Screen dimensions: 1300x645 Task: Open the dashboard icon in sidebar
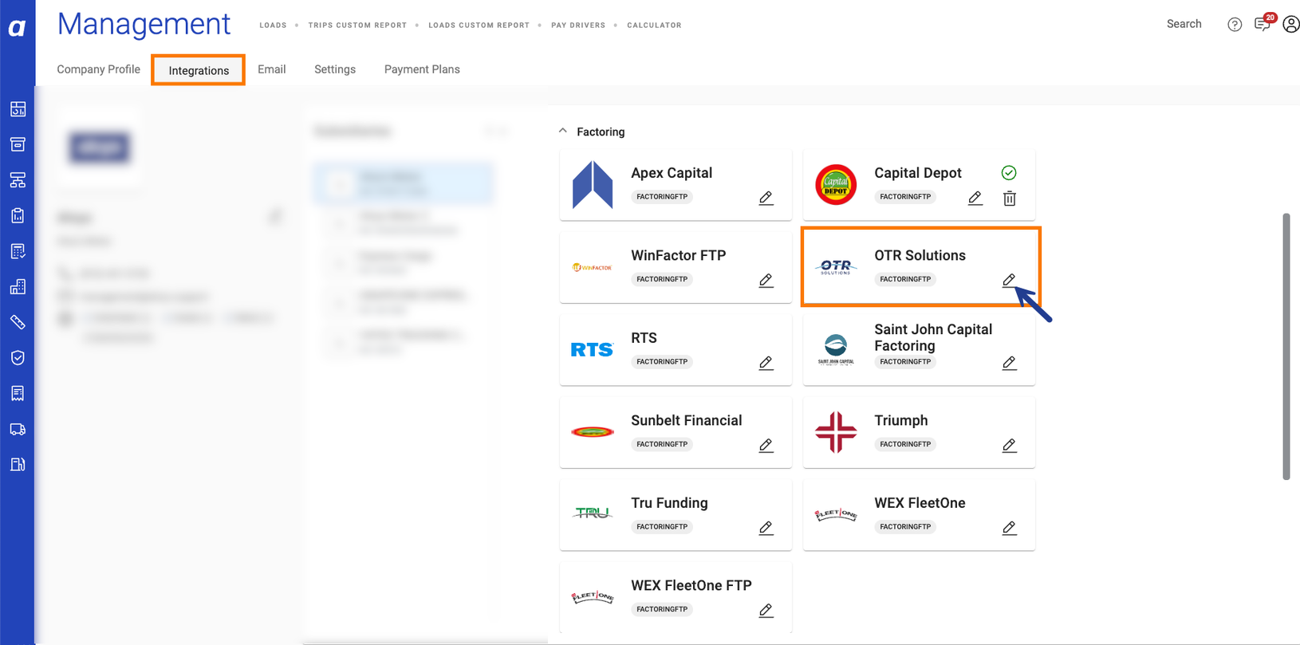pyautogui.click(x=18, y=109)
